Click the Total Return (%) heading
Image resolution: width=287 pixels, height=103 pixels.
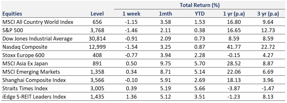point(200,5)
